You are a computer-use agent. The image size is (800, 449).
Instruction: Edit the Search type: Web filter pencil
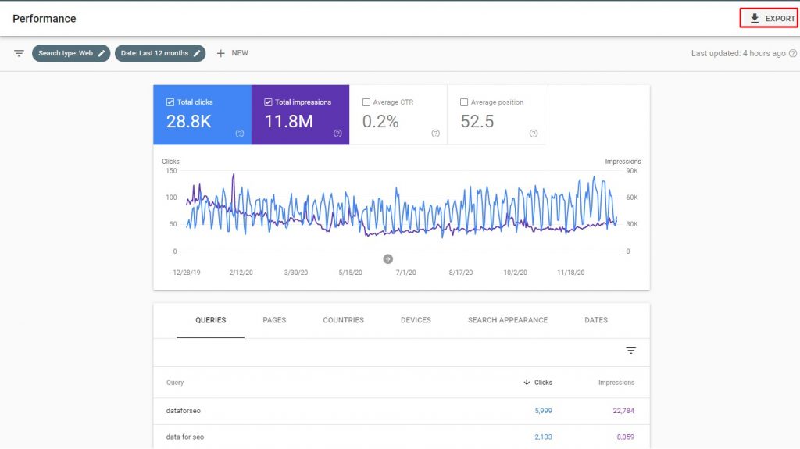pyautogui.click(x=102, y=53)
